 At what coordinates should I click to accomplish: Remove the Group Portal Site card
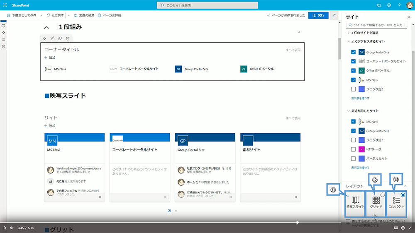(x=230, y=197)
